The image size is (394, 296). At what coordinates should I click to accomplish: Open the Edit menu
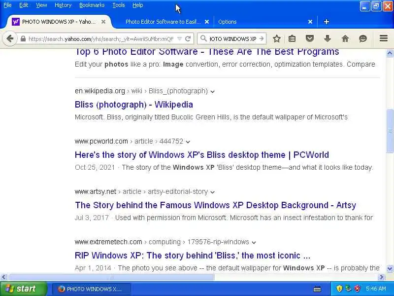pyautogui.click(x=24, y=5)
